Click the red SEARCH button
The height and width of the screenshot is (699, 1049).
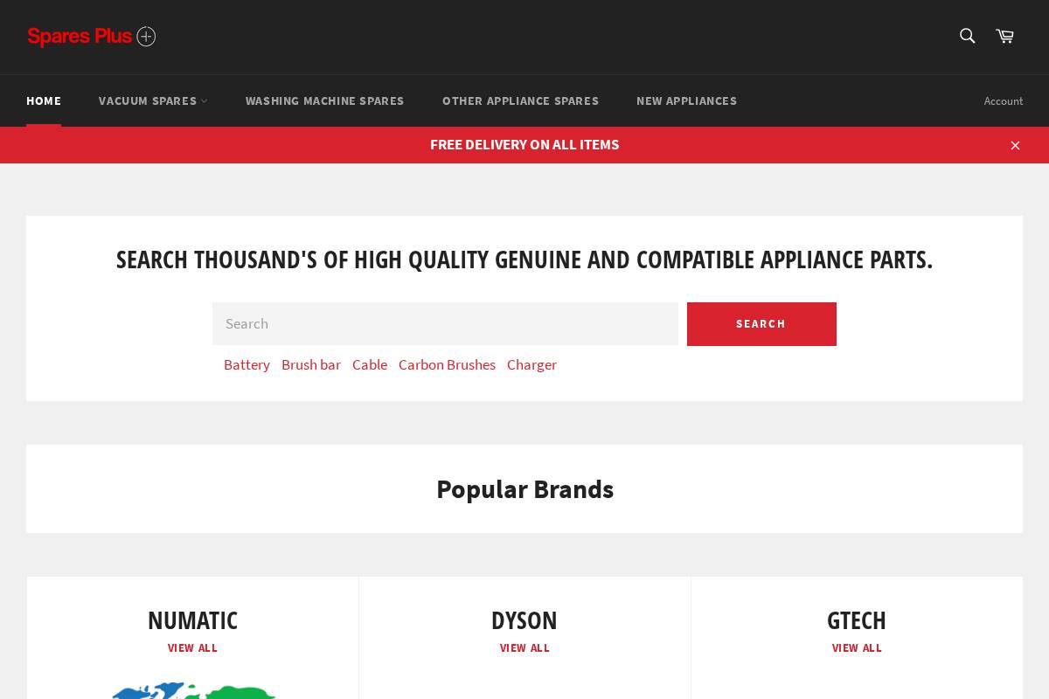(761, 324)
